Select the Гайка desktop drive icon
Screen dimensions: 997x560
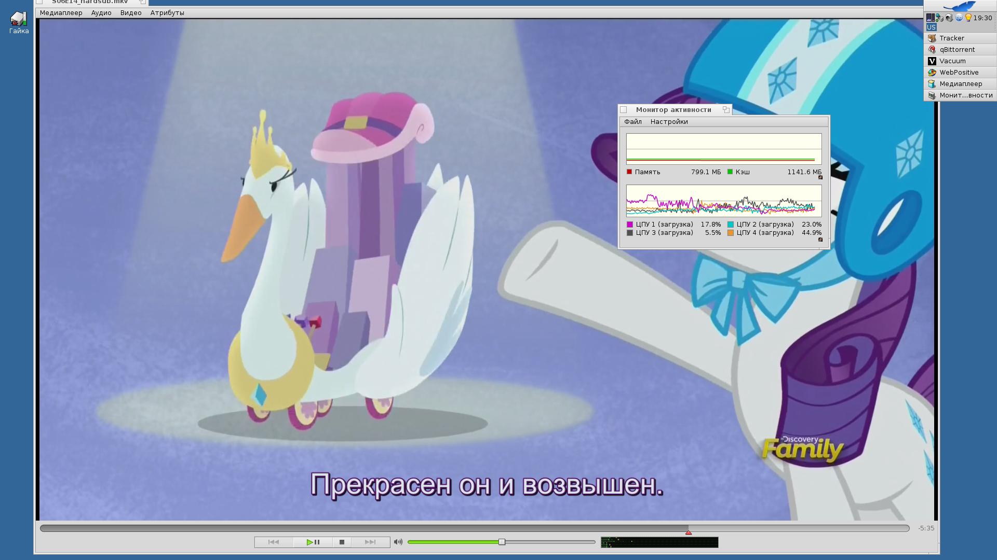(19, 23)
